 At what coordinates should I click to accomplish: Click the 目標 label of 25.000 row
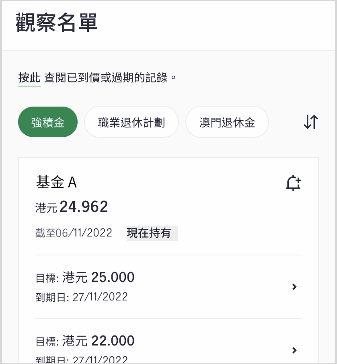click(x=47, y=278)
